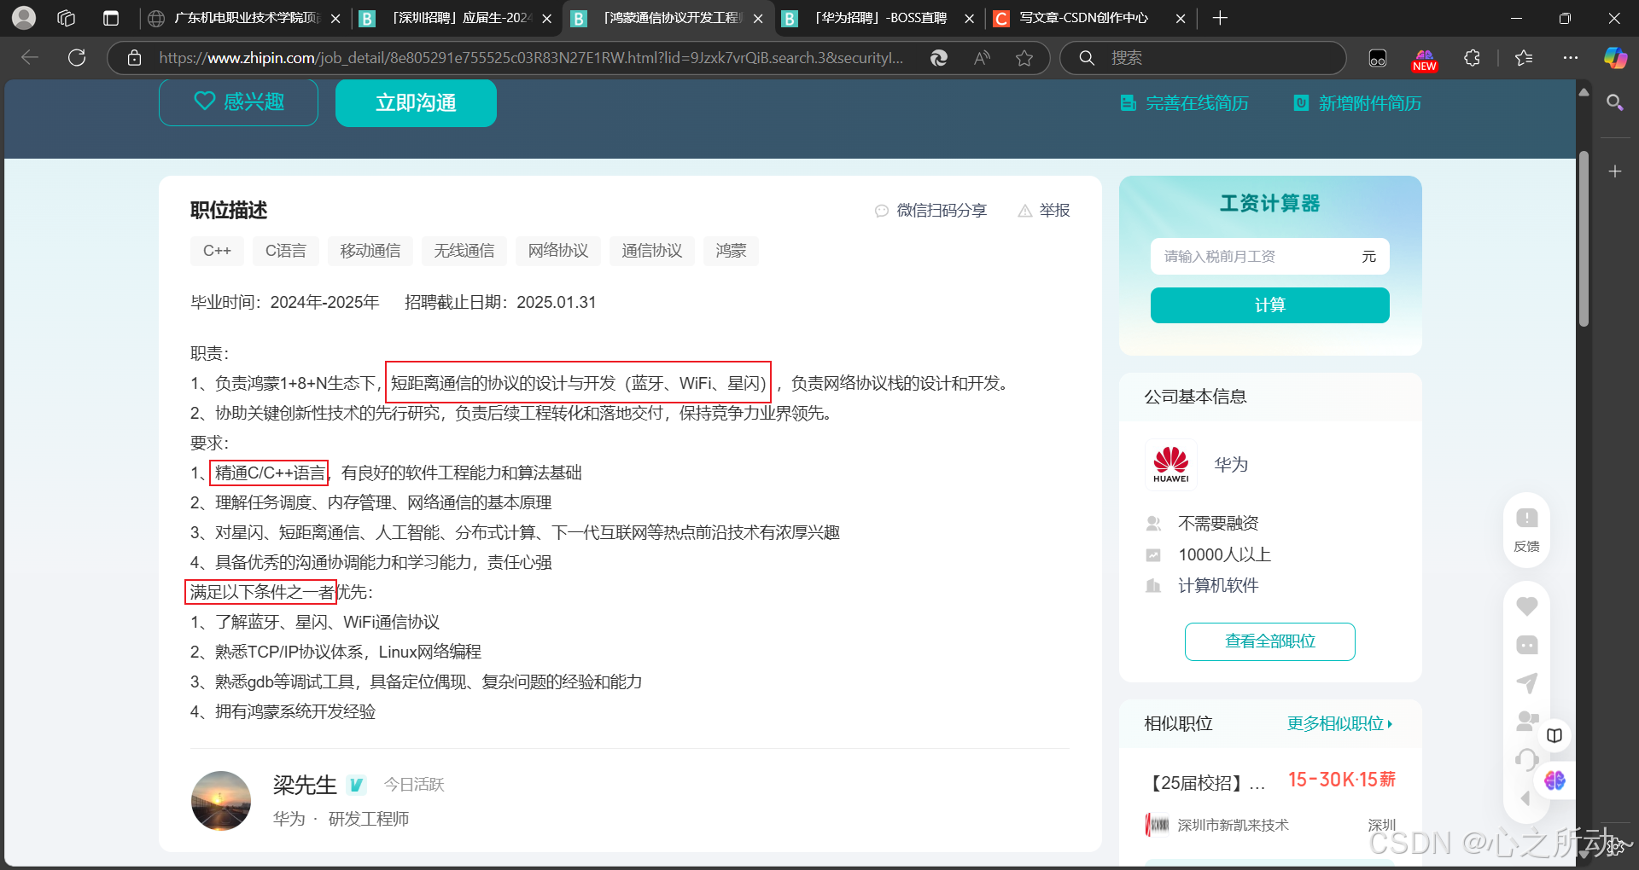1639x870 pixels.
Task: Focus the browser 搜索 search box
Action: (x=1204, y=58)
